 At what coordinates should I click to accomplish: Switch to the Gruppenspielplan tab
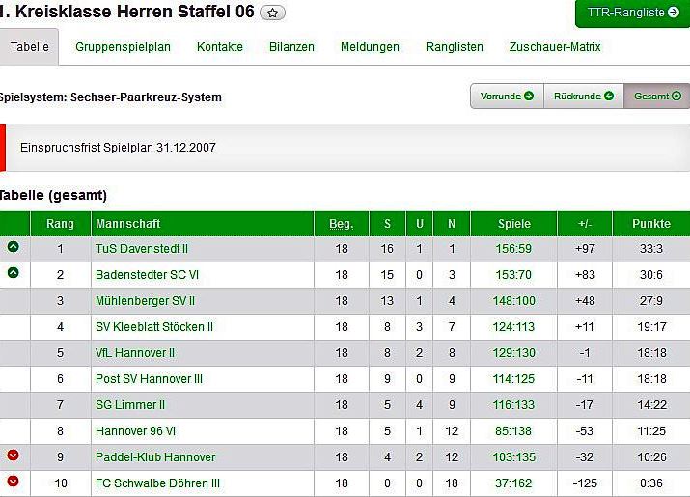[123, 46]
